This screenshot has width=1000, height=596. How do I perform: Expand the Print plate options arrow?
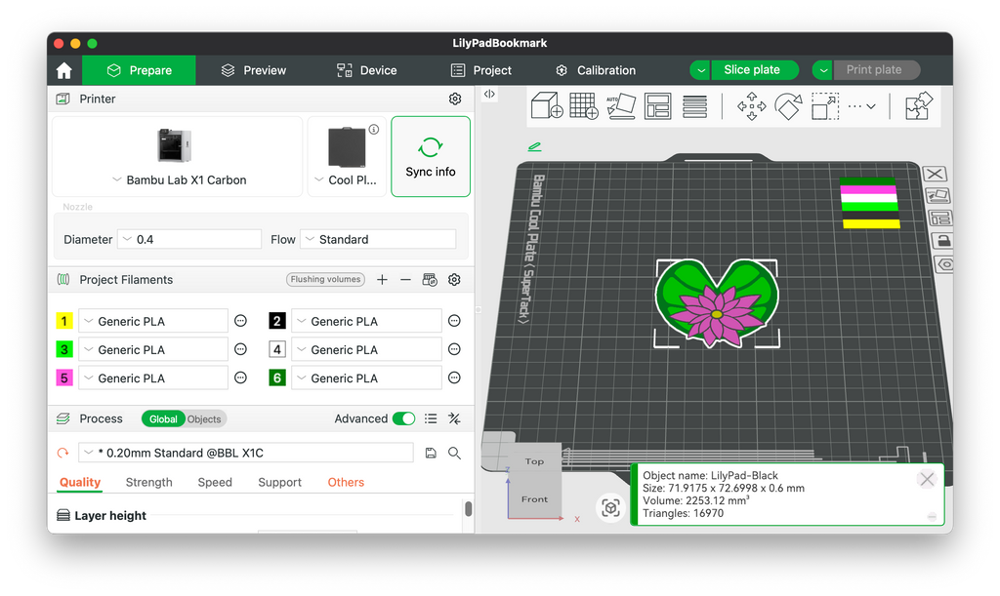822,70
